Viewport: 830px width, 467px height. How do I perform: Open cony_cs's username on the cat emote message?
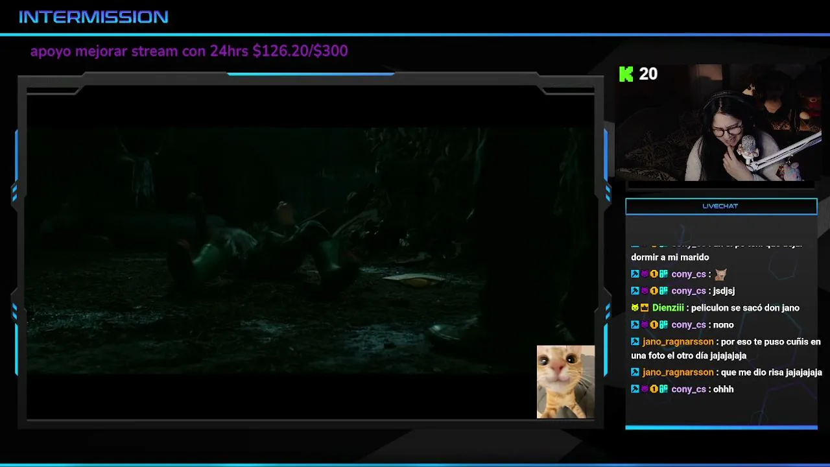(689, 274)
